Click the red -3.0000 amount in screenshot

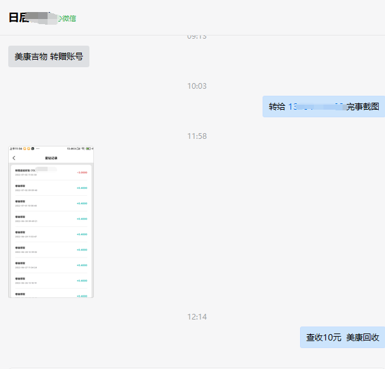click(82, 172)
